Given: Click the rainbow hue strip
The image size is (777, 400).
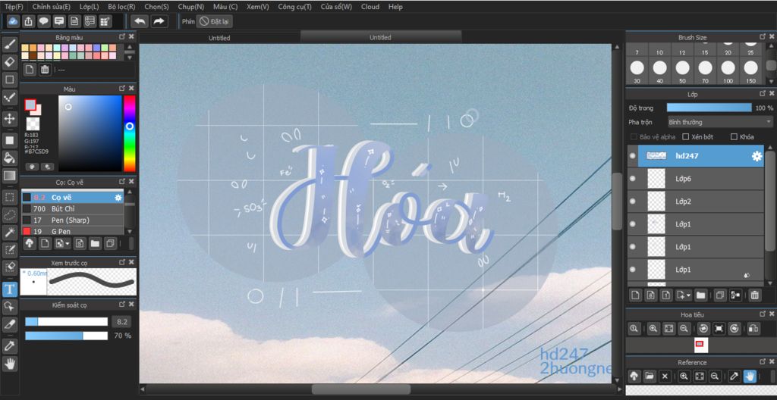Looking at the screenshot, I should [x=129, y=133].
